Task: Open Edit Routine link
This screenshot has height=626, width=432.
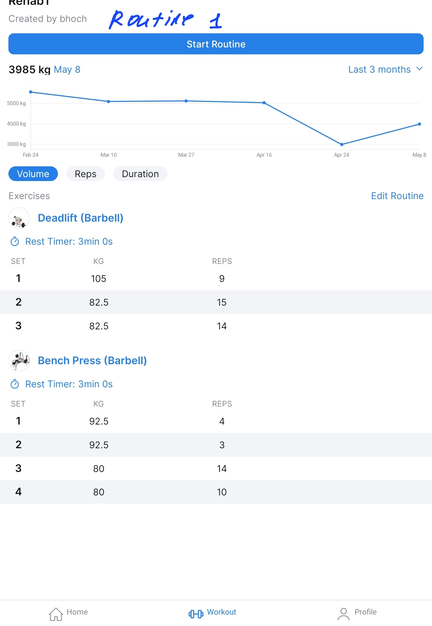Action: (397, 196)
